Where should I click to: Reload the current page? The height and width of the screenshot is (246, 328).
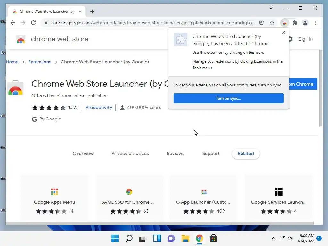(33, 23)
